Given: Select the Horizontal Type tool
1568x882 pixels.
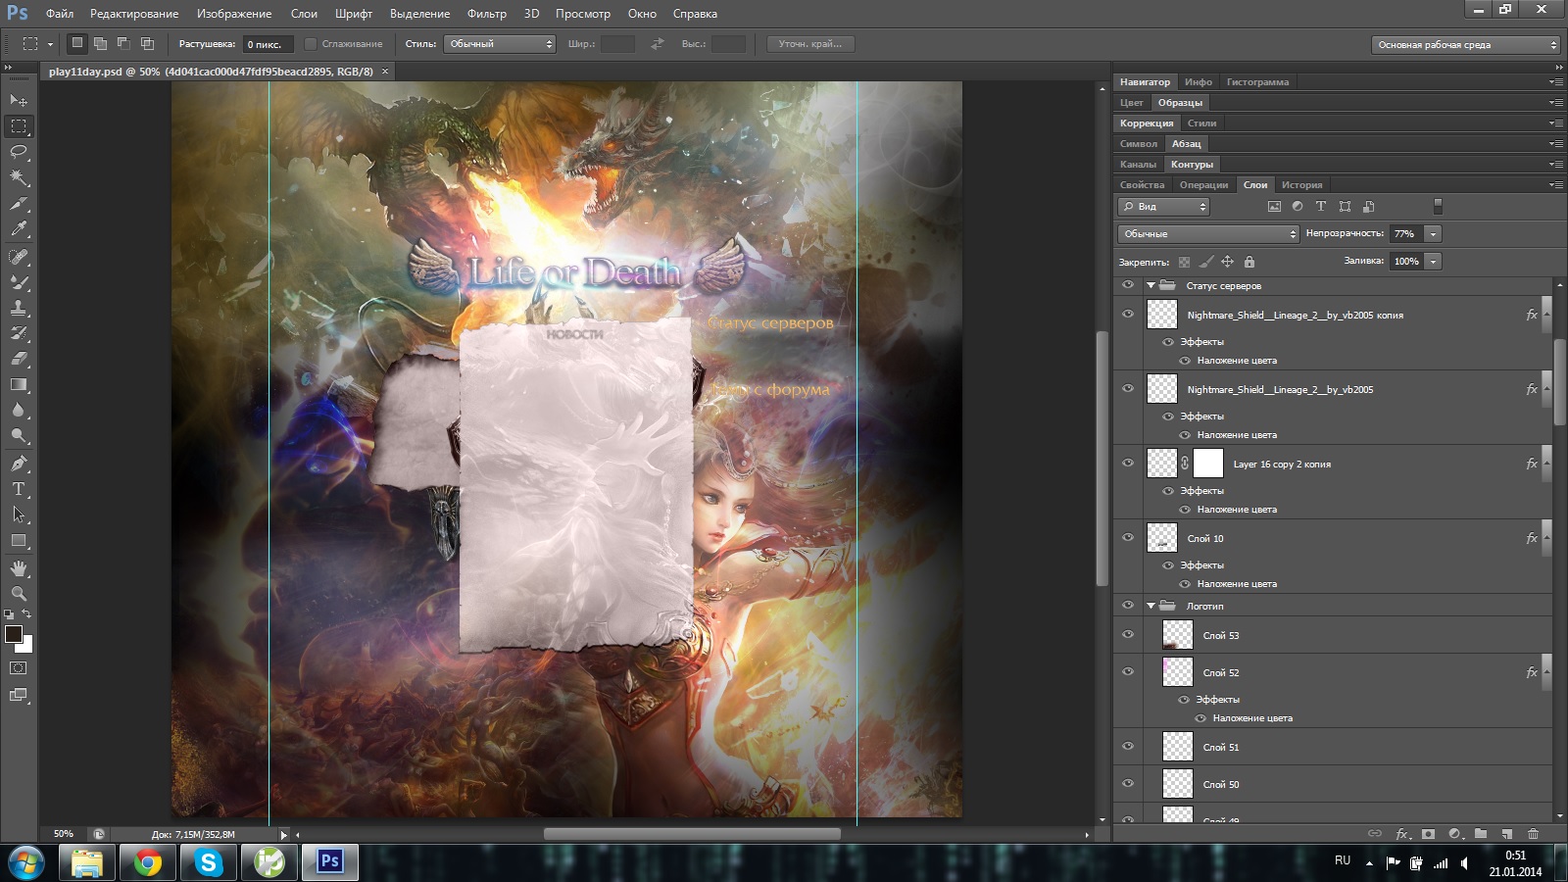Looking at the screenshot, I should point(19,488).
